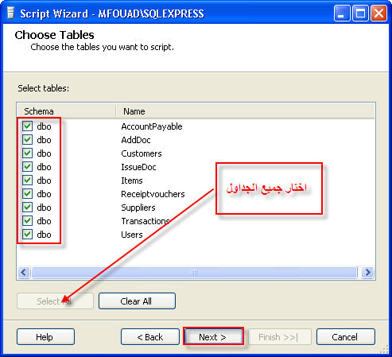Click the horizontal scrollbar thumb
Screen dimensions: 392x357
[194, 272]
